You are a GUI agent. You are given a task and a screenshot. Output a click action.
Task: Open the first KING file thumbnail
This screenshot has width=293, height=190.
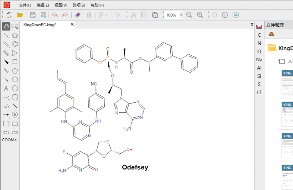click(x=287, y=83)
